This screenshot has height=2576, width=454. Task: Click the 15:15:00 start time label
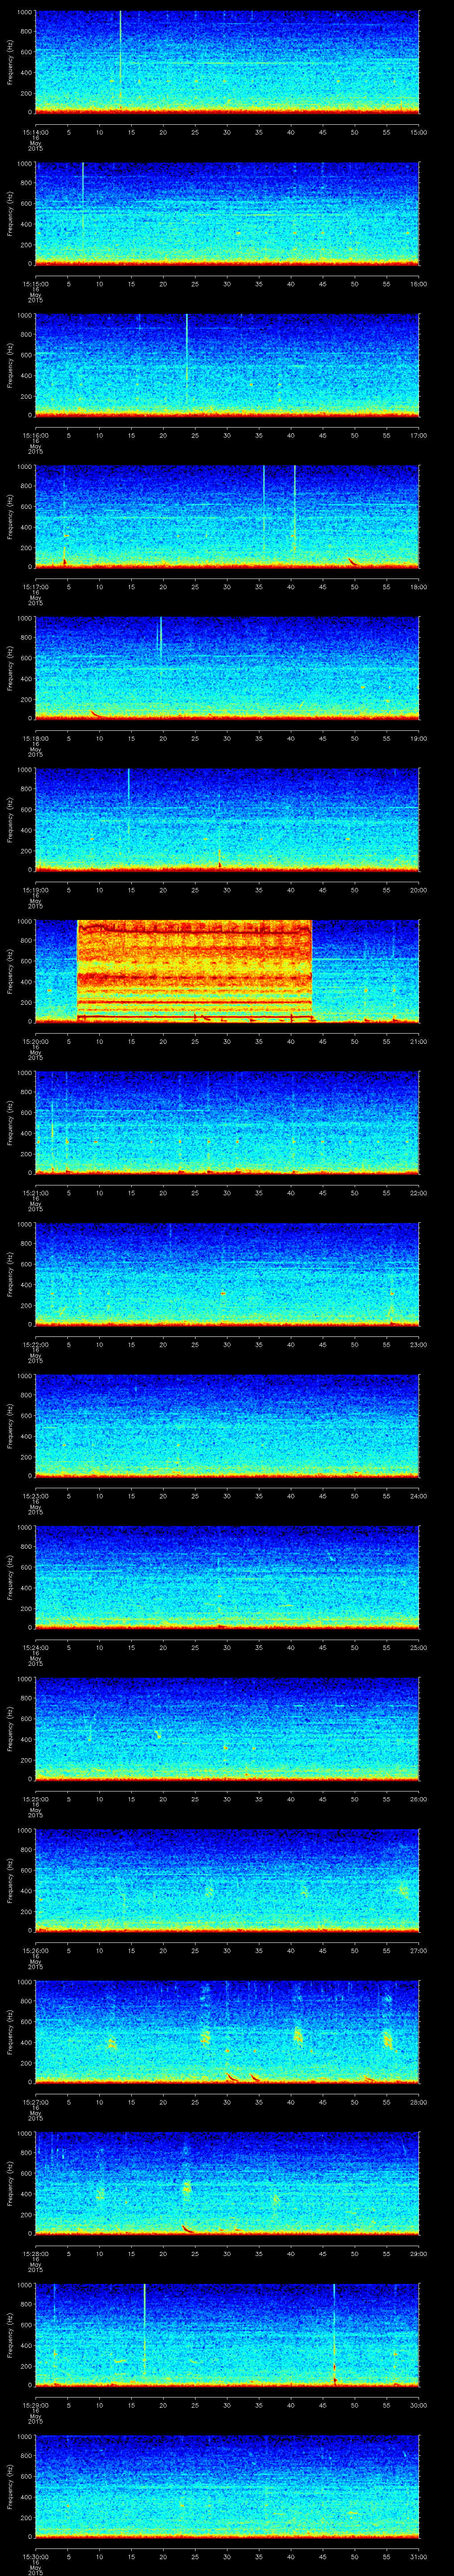[x=36, y=284]
